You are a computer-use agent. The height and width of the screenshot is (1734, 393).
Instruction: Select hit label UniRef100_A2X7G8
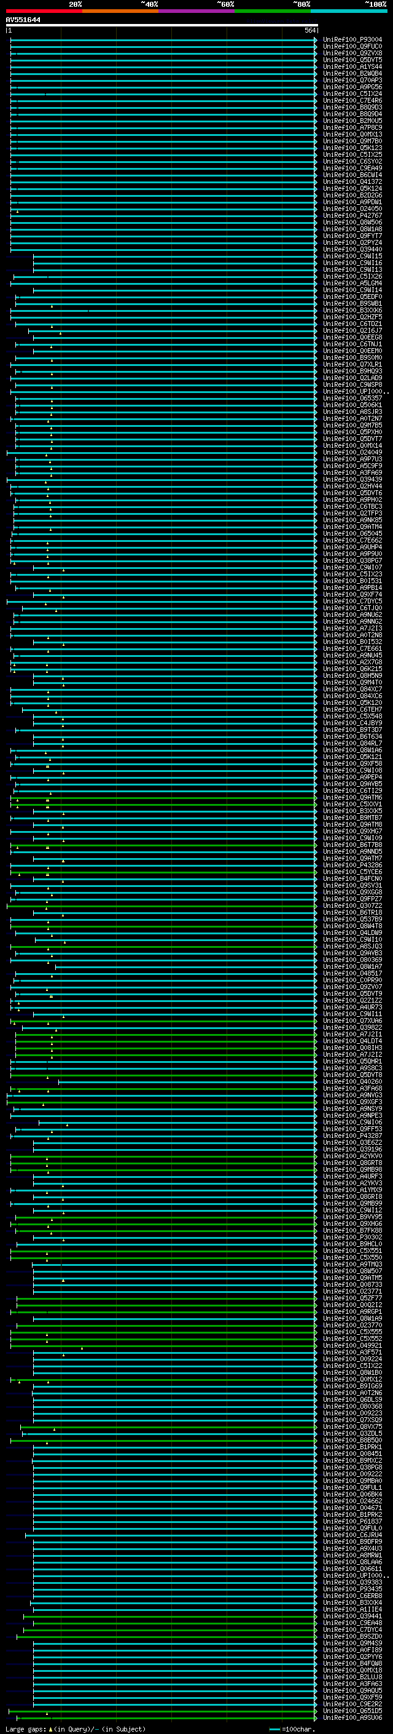coord(352,662)
